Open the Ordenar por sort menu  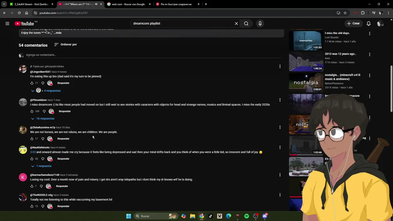coord(65,45)
